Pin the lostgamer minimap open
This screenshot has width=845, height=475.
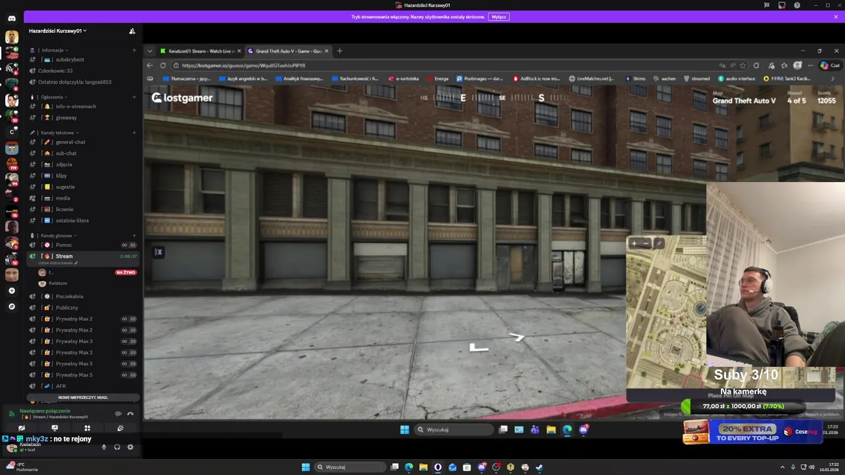pos(658,243)
